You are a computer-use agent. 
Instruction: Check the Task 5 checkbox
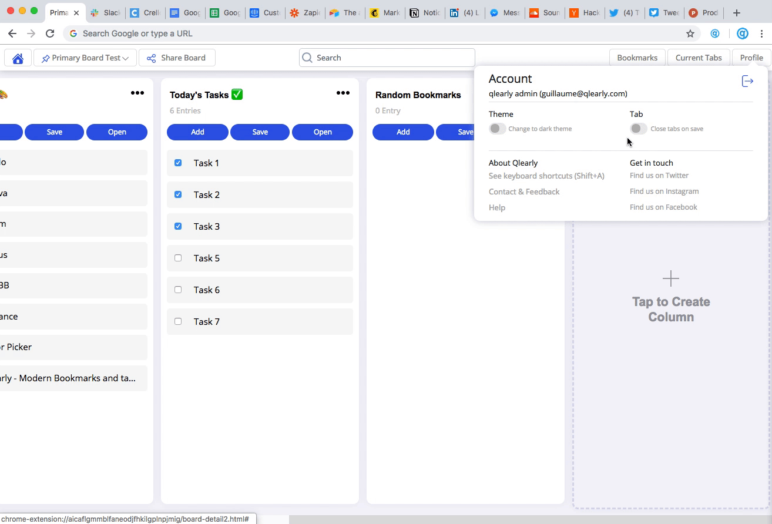pyautogui.click(x=178, y=258)
